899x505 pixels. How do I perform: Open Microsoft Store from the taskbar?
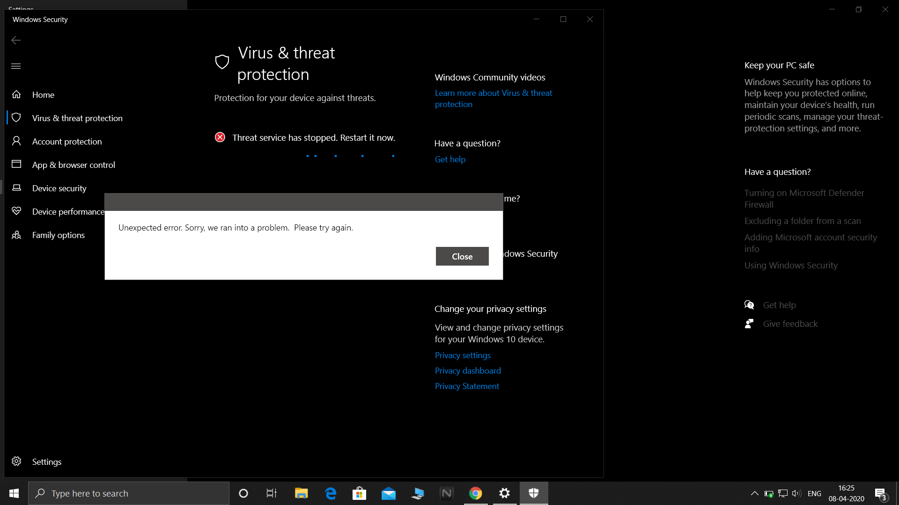pyautogui.click(x=359, y=493)
